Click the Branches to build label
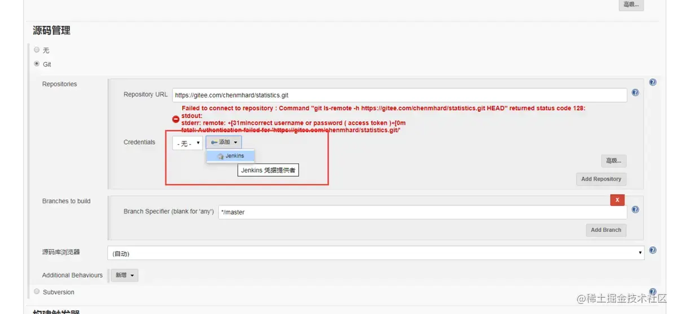The image size is (677, 314). [66, 201]
